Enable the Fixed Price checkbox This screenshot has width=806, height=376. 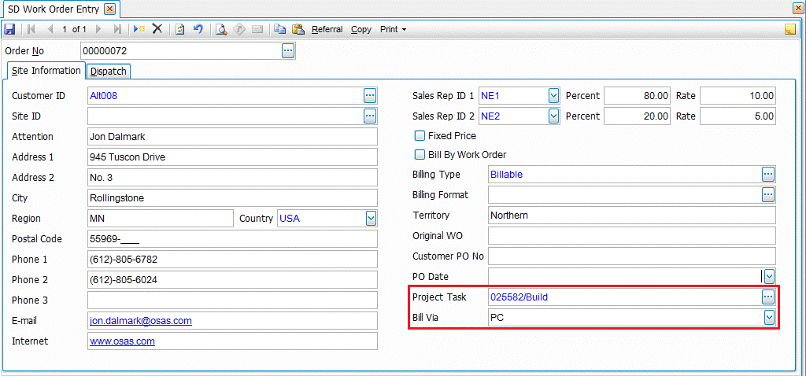[x=420, y=136]
